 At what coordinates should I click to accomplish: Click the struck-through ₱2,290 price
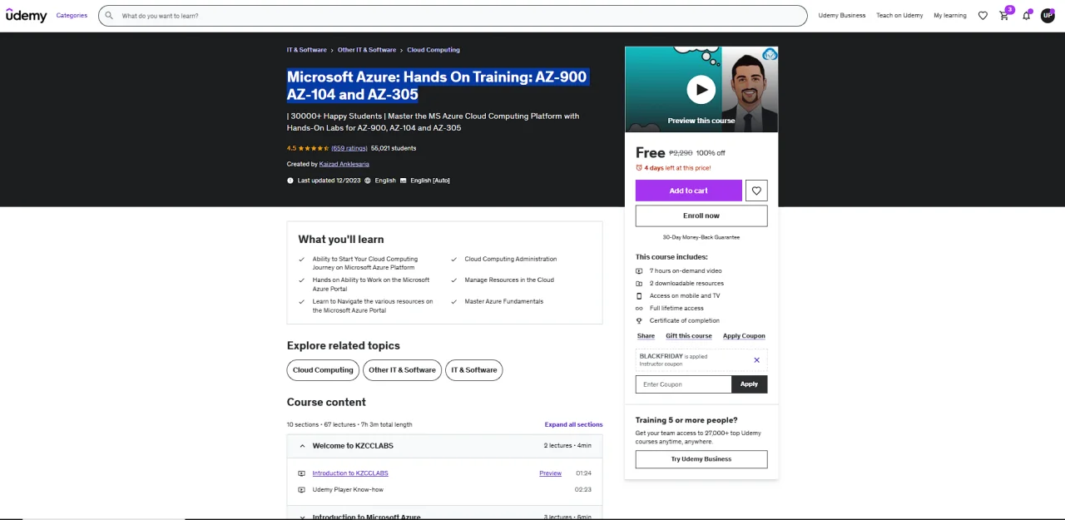(x=681, y=153)
